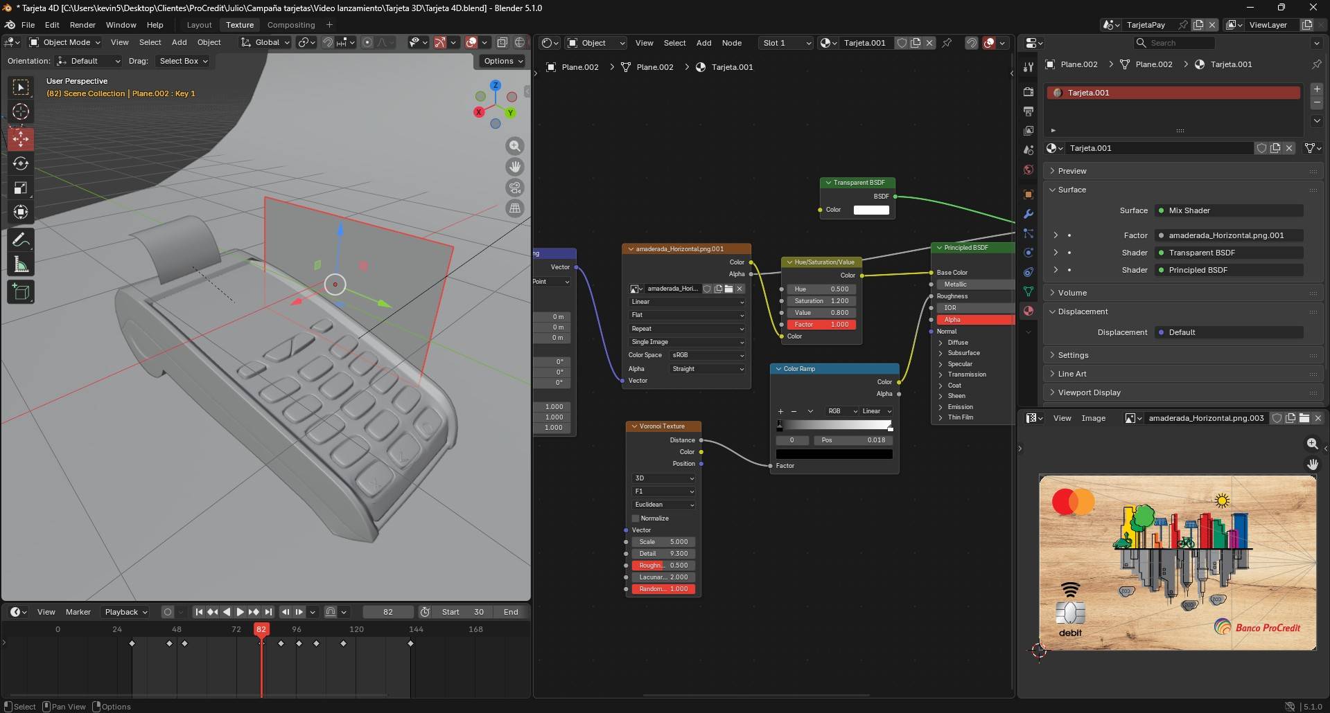Screen dimensions: 1330x713
Task: Play the animation in the timeline
Action: pos(240,612)
